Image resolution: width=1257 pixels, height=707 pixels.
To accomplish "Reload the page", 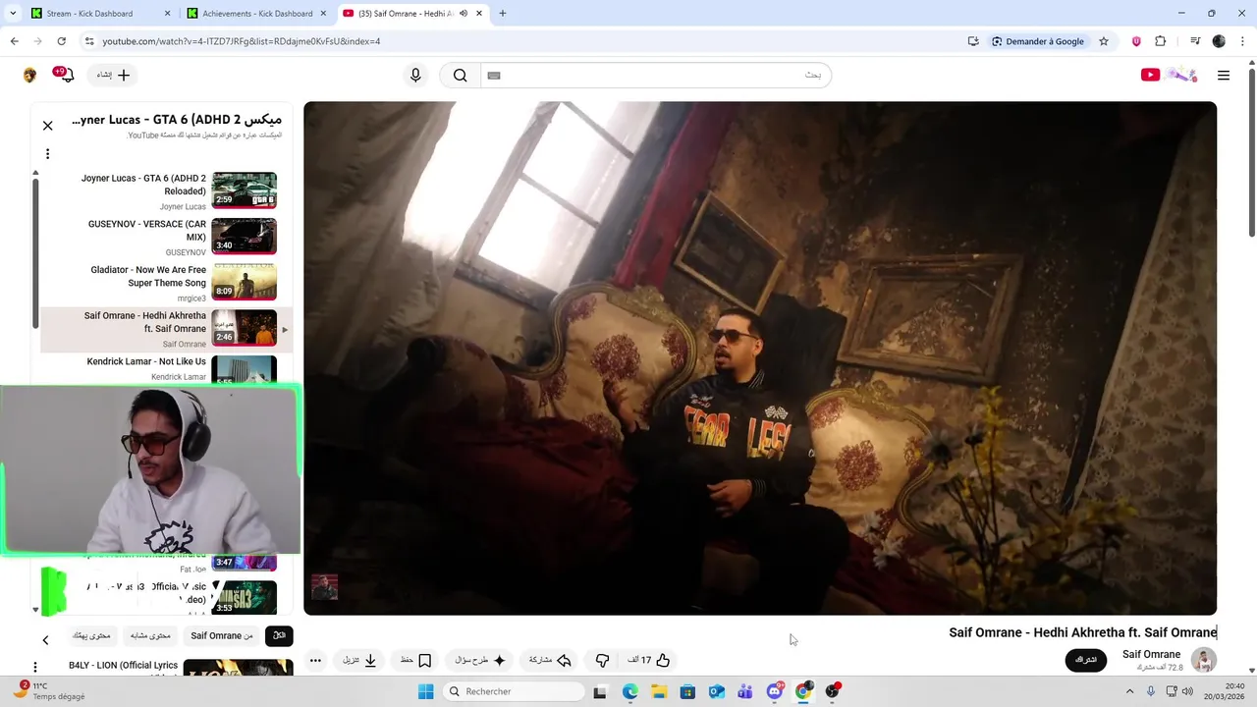I will click(x=61, y=41).
